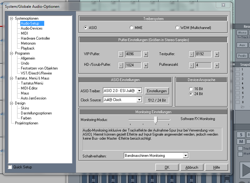
Task: Select Skins under Design
Action: pyautogui.click(x=25, y=108)
